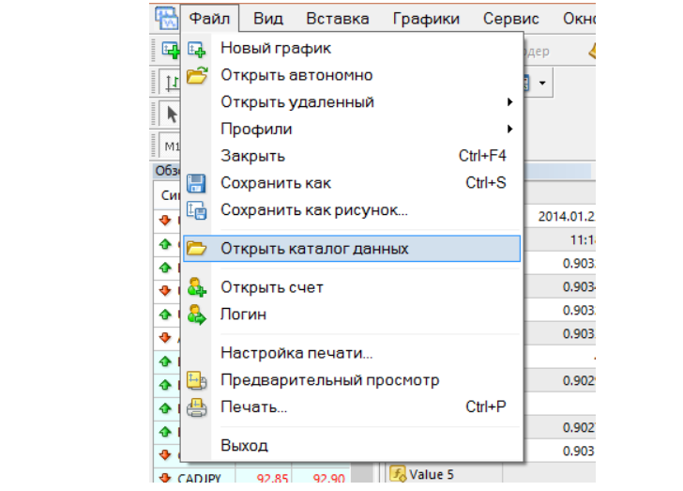
Task: Choose Сохранить как entry
Action: tap(352, 183)
